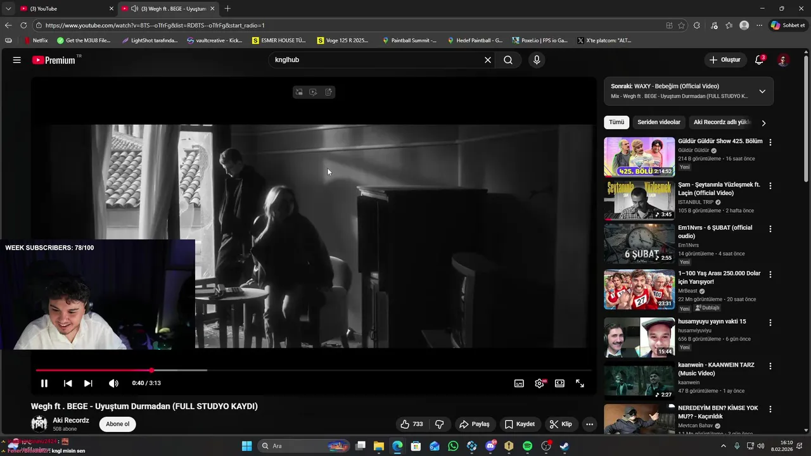
Task: Open more actions ellipsis below video
Action: pos(589,424)
